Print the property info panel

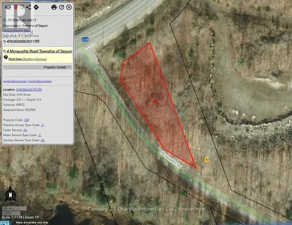click(54, 7)
